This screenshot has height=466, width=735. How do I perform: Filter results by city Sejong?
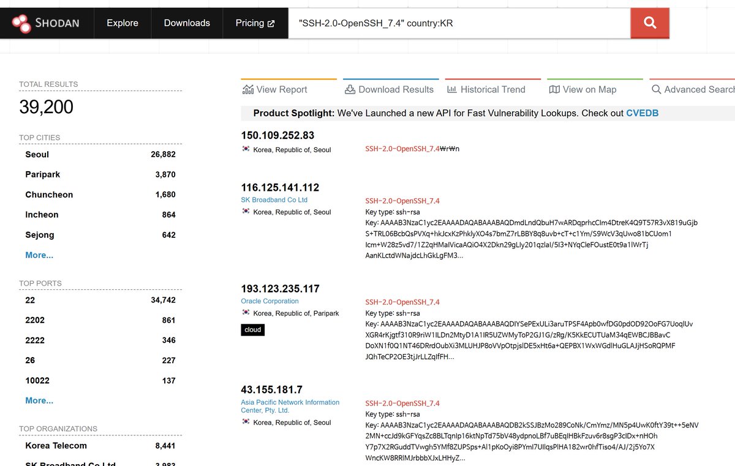tap(40, 235)
